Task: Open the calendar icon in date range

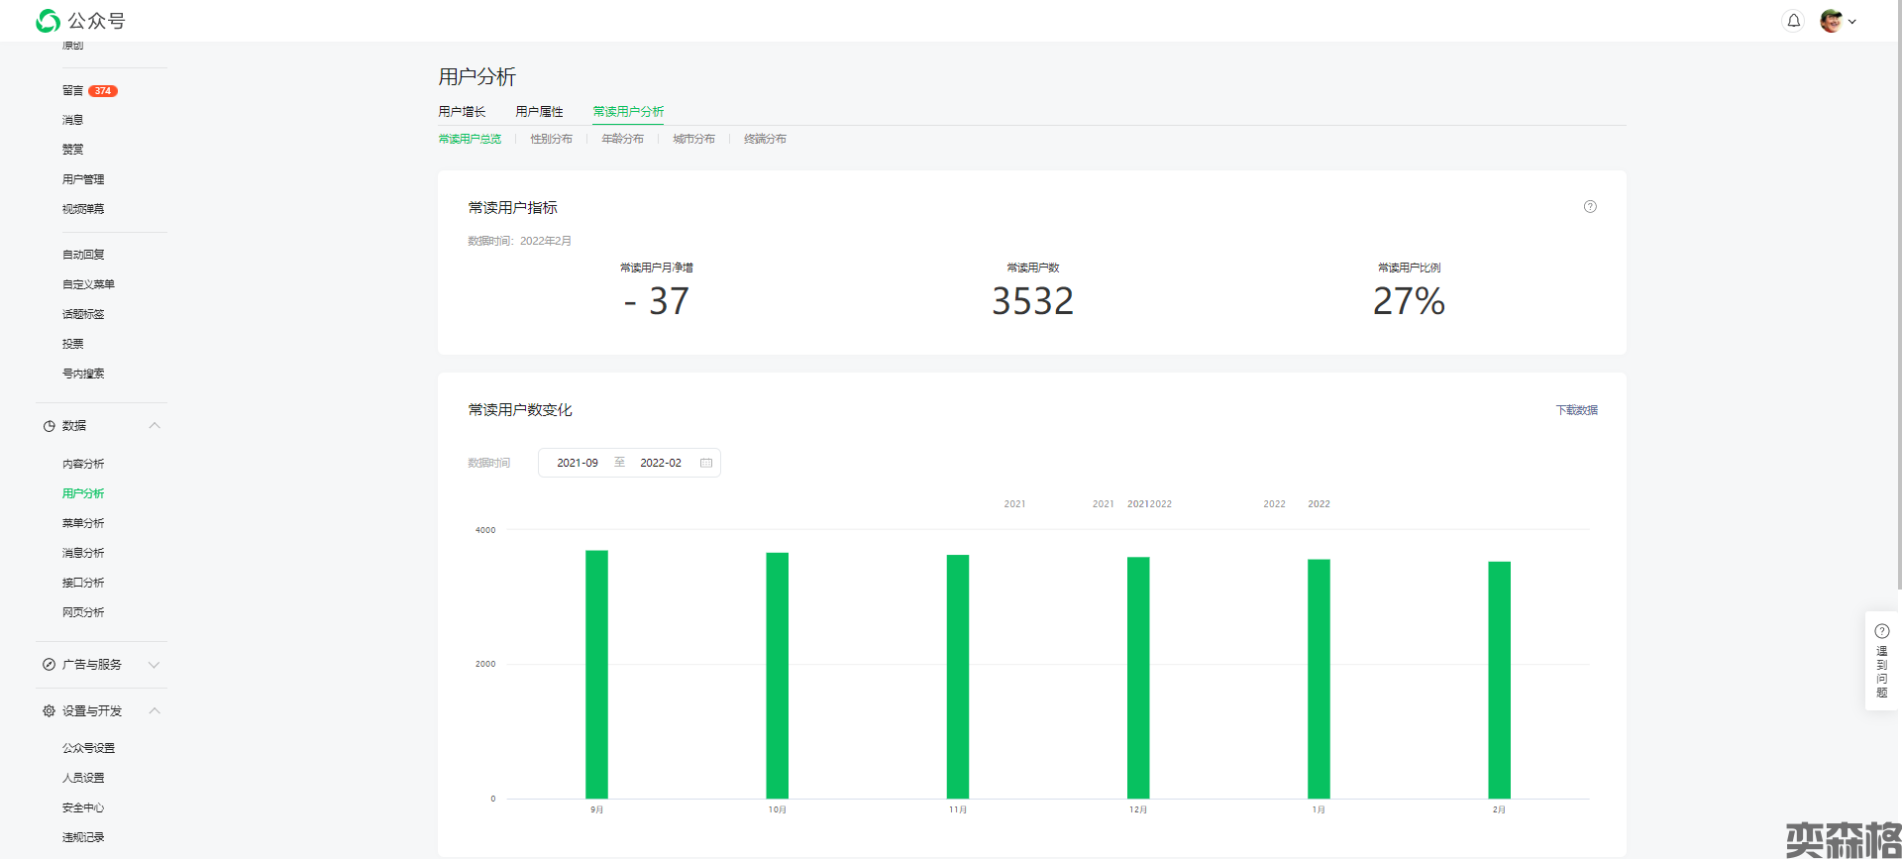Action: [706, 463]
